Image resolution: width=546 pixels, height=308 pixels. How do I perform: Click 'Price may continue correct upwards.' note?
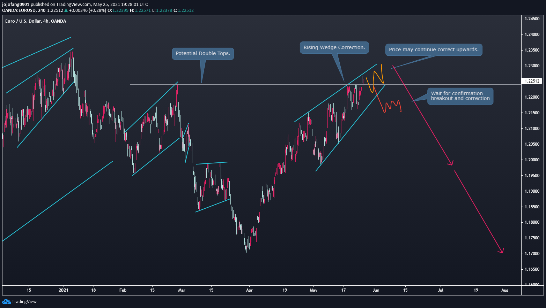pos(434,49)
